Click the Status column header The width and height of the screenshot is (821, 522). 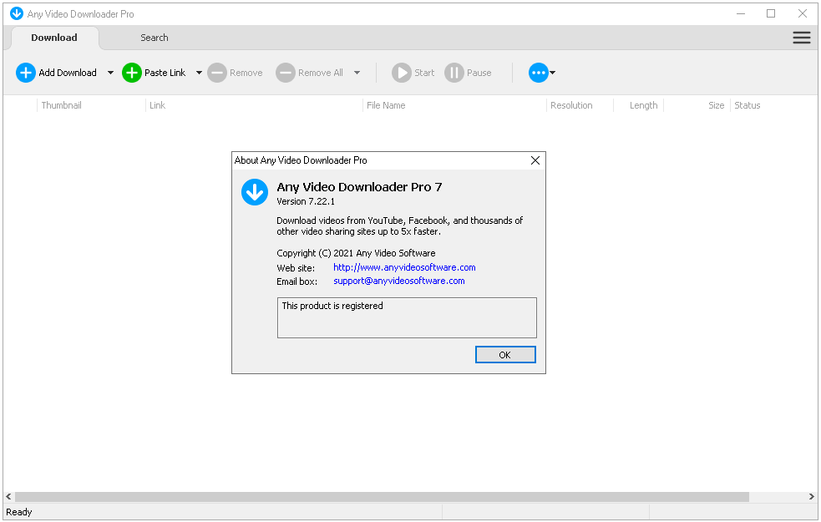[748, 105]
